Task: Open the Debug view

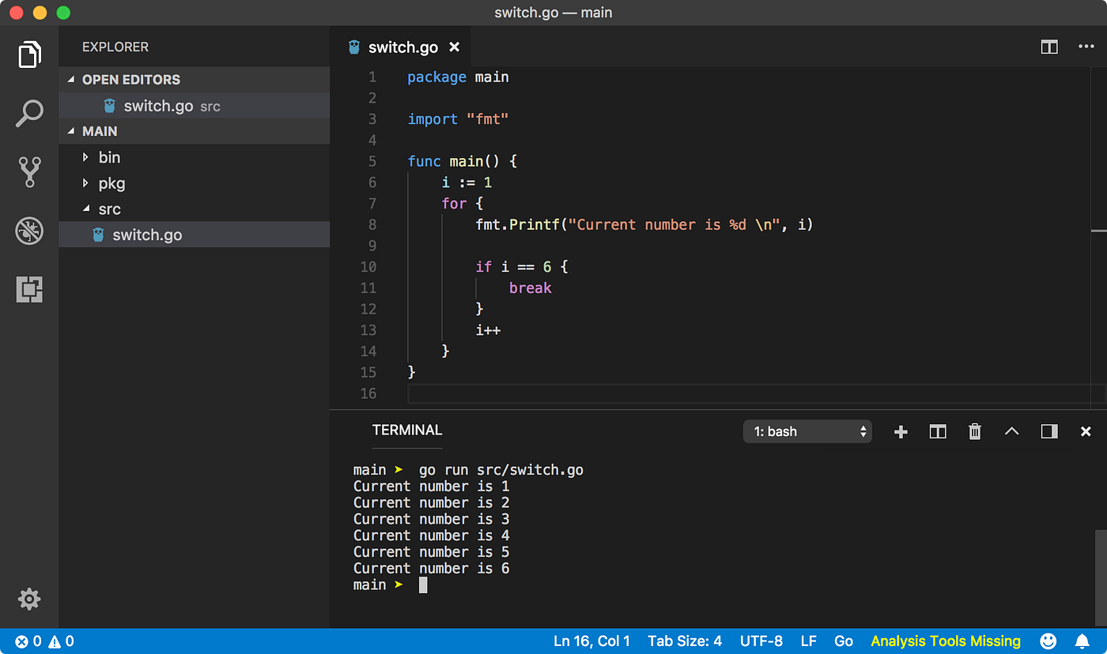Action: click(29, 231)
